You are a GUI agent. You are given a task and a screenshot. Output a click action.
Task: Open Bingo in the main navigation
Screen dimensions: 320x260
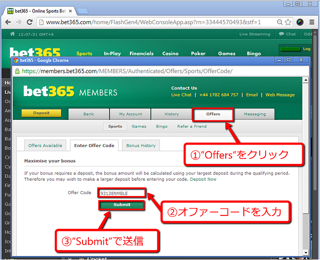pyautogui.click(x=254, y=53)
